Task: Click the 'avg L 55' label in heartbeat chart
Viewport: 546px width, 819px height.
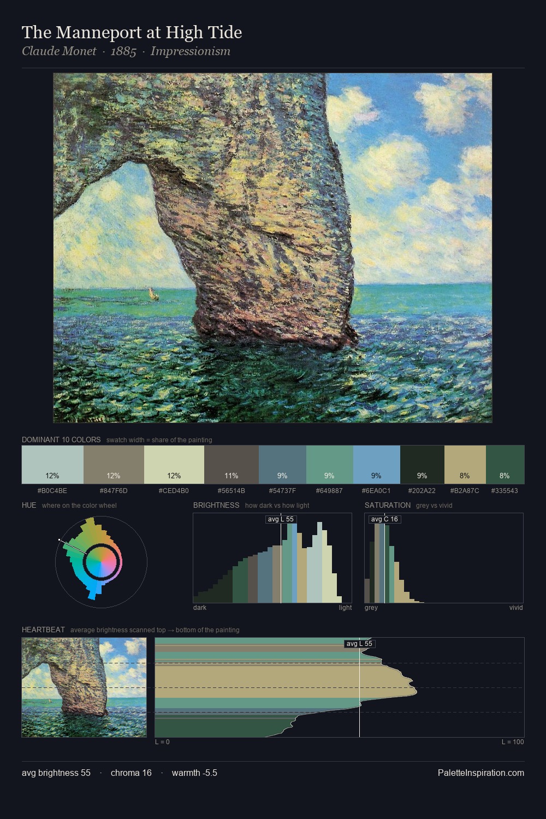Action: click(x=359, y=644)
